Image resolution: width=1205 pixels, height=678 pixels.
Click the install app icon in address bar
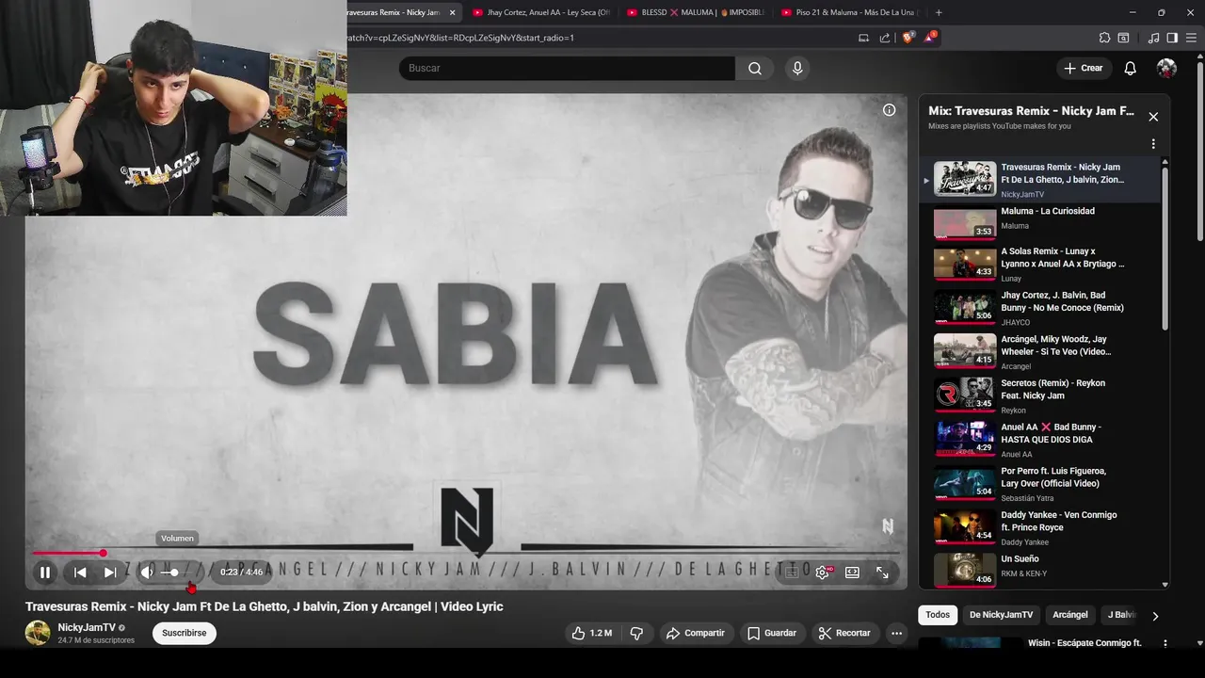(x=863, y=38)
